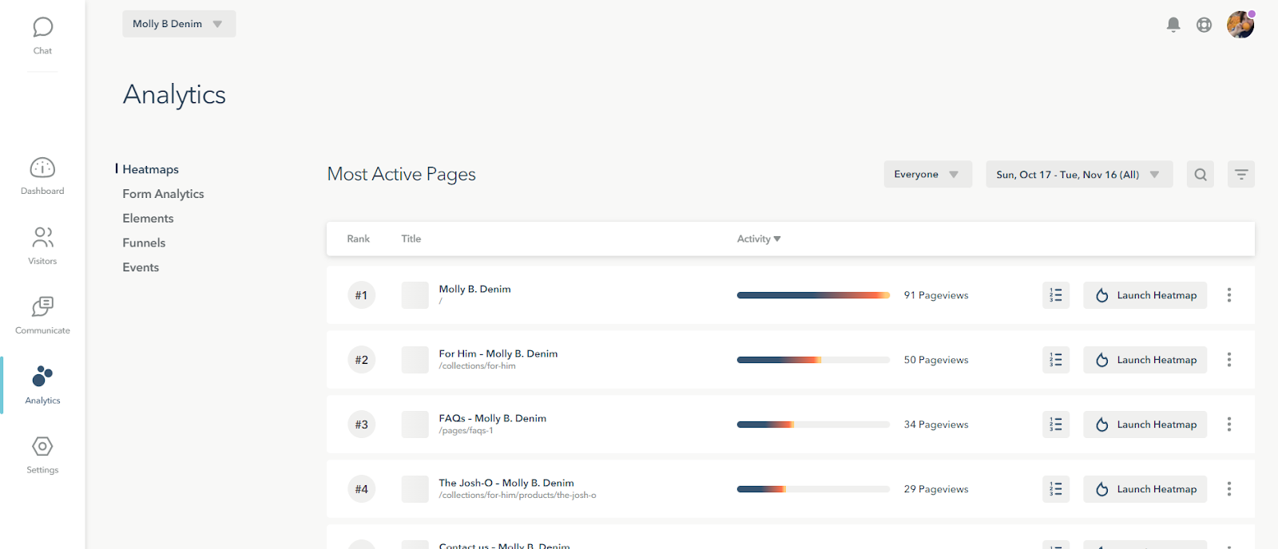Go to Dashboard in the sidebar
Screen dimensions: 1278x549
(42, 176)
